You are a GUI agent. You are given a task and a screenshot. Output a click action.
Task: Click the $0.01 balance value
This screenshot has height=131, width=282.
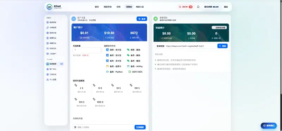pos(84,33)
